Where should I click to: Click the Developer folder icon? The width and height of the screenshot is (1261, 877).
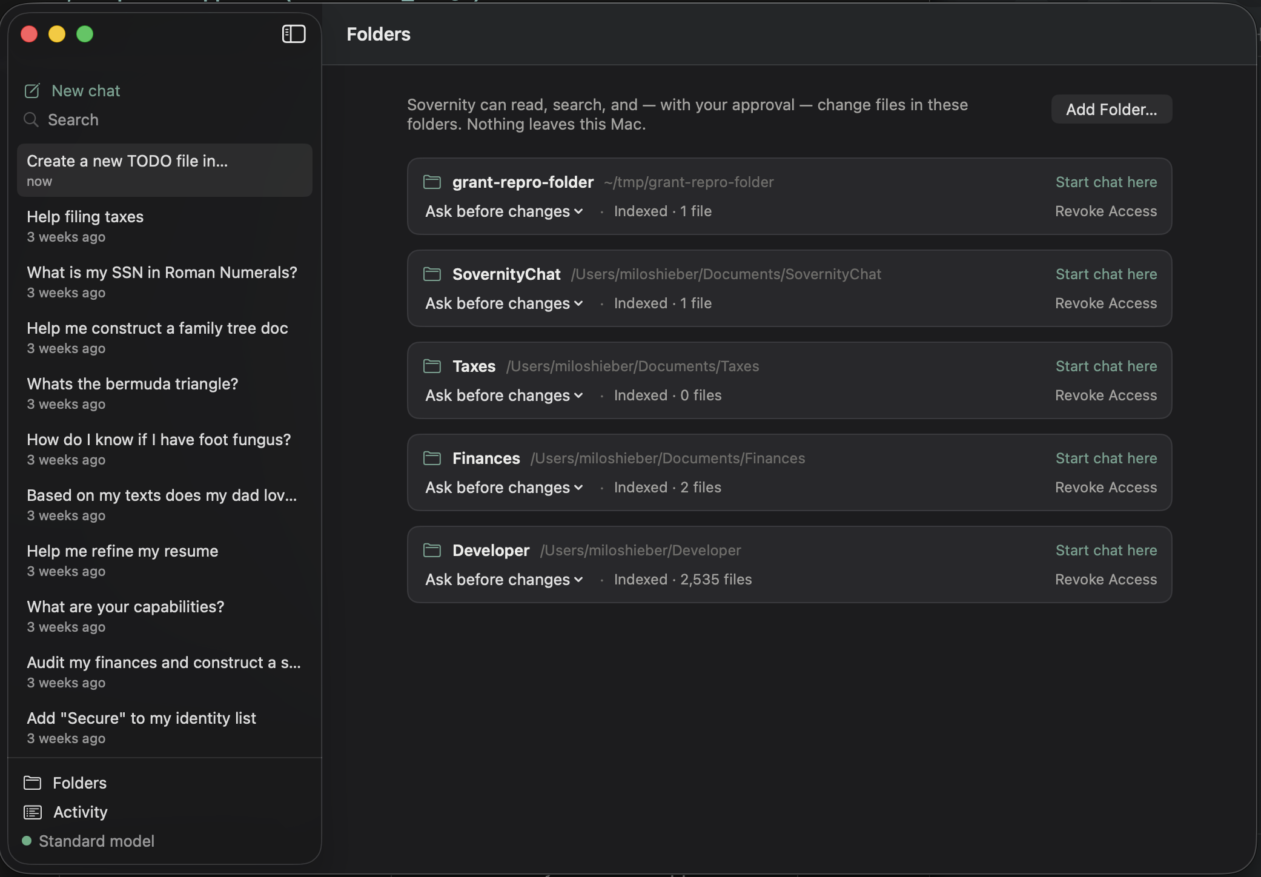click(432, 550)
